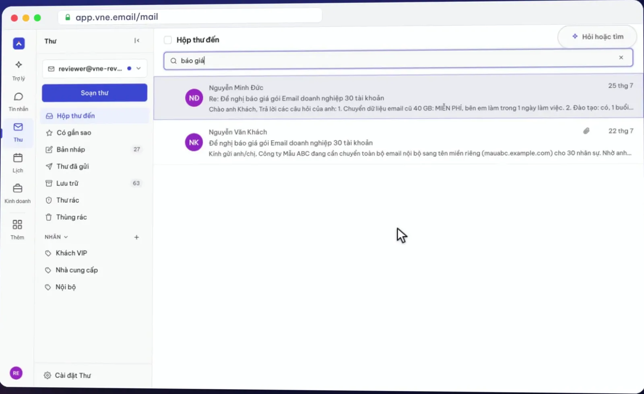Image resolution: width=644 pixels, height=394 pixels.
Task: Filter by the Nội bộ label
Action: (95, 287)
